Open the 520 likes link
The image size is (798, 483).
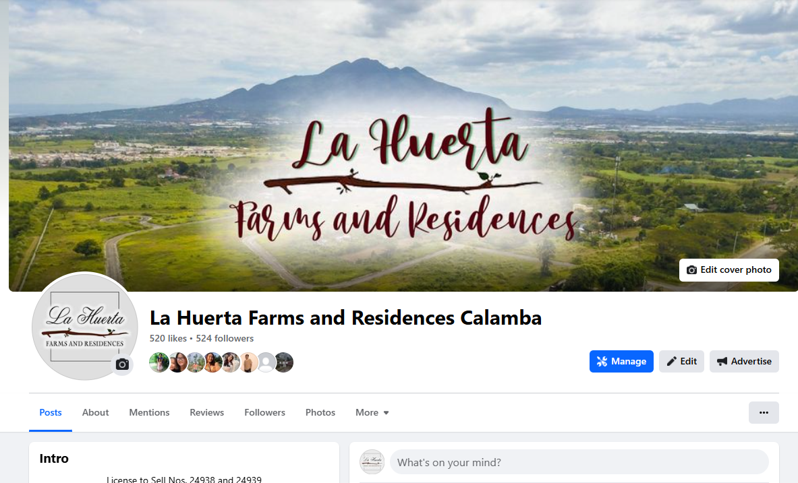(x=168, y=339)
